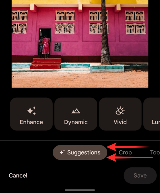
Task: Select the partially visible Luminous suggestion card
Action: pos(152,114)
